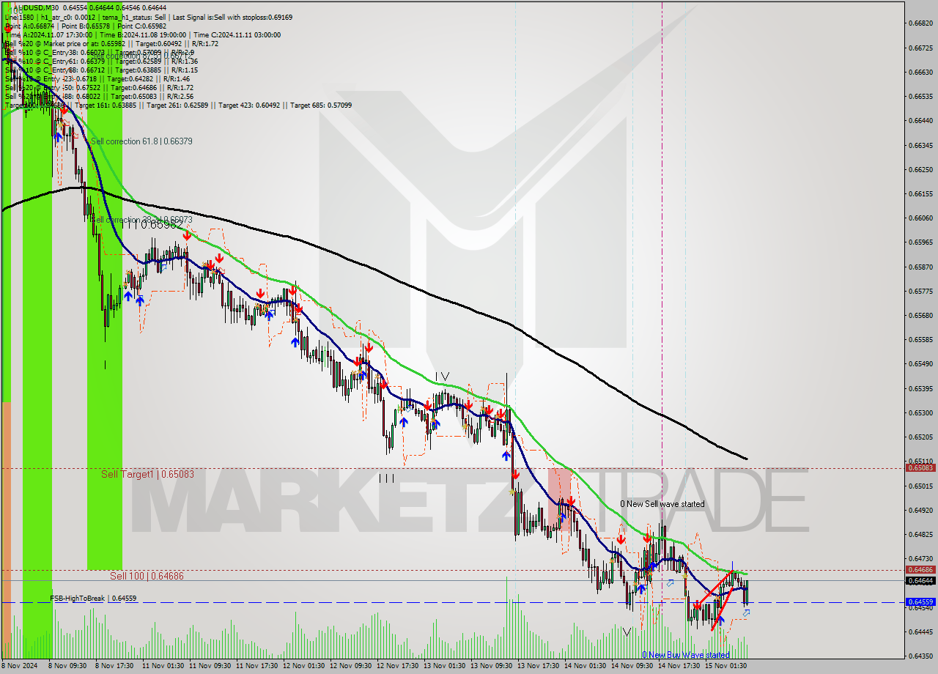Click the 'Sell 100 | 0.64686' label
Image resolution: width=938 pixels, height=674 pixels.
pyautogui.click(x=147, y=576)
